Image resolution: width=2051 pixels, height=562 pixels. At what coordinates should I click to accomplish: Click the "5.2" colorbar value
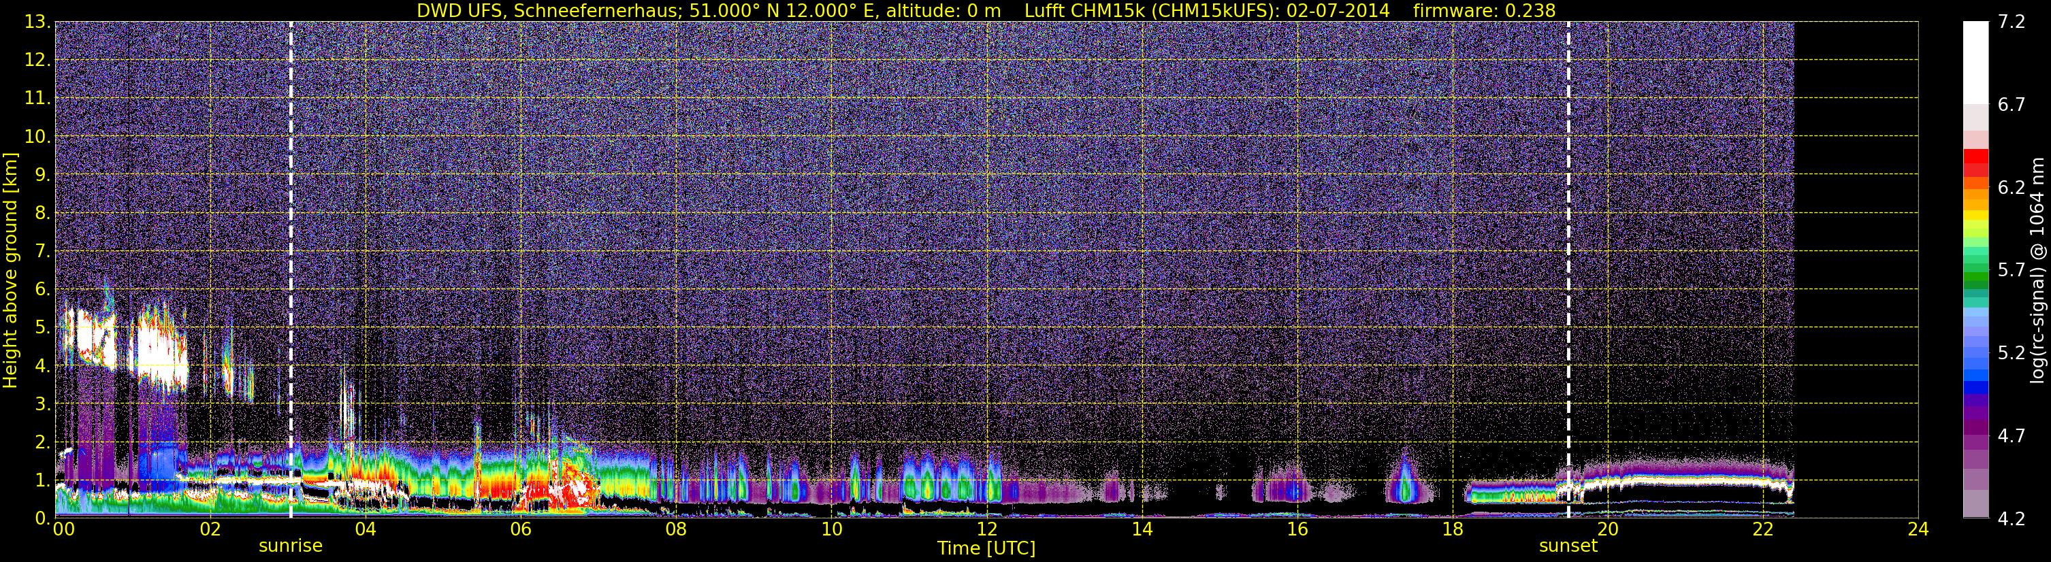(x=2012, y=353)
